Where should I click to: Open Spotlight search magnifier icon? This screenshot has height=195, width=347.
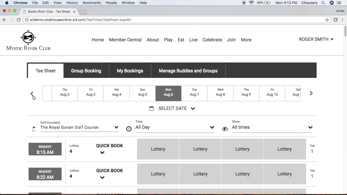tap(323, 3)
